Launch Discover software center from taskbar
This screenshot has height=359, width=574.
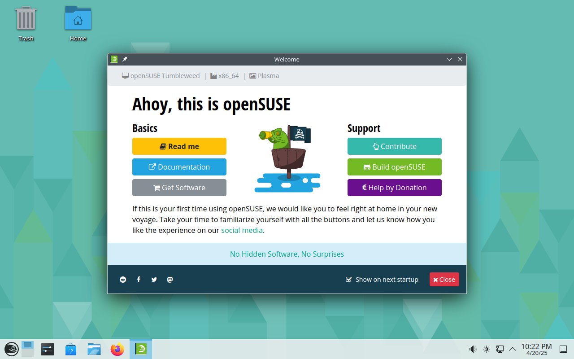(x=71, y=349)
